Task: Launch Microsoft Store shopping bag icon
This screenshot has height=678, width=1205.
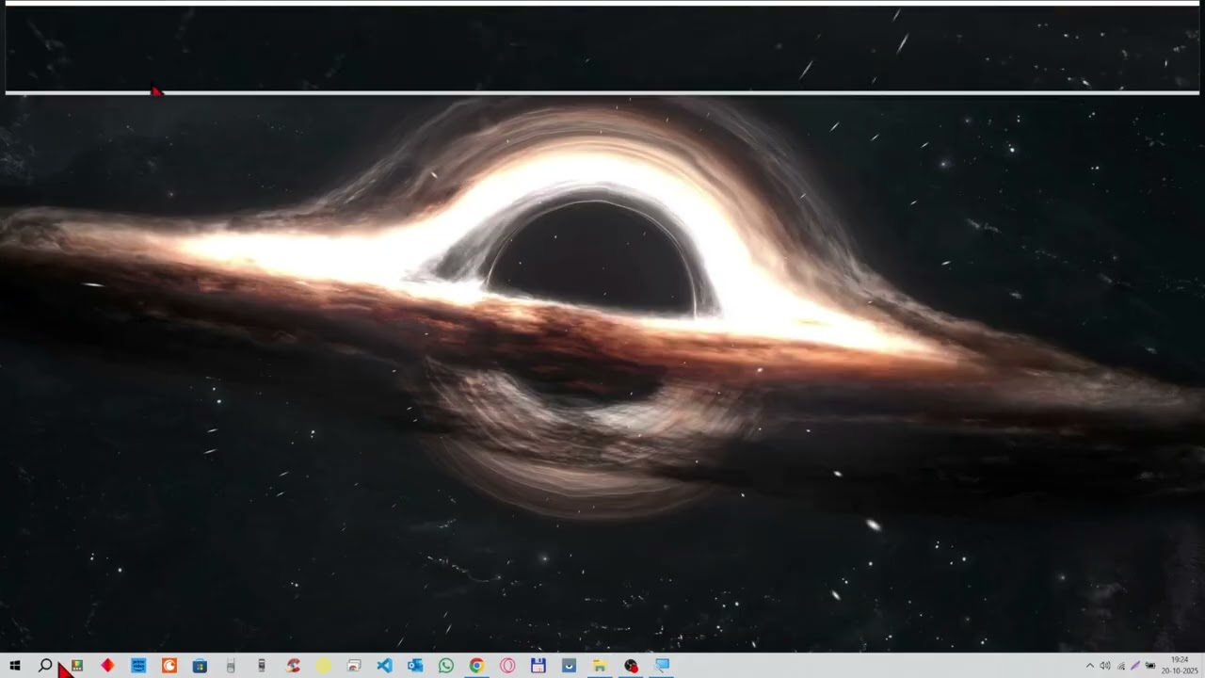Action: pos(200,666)
